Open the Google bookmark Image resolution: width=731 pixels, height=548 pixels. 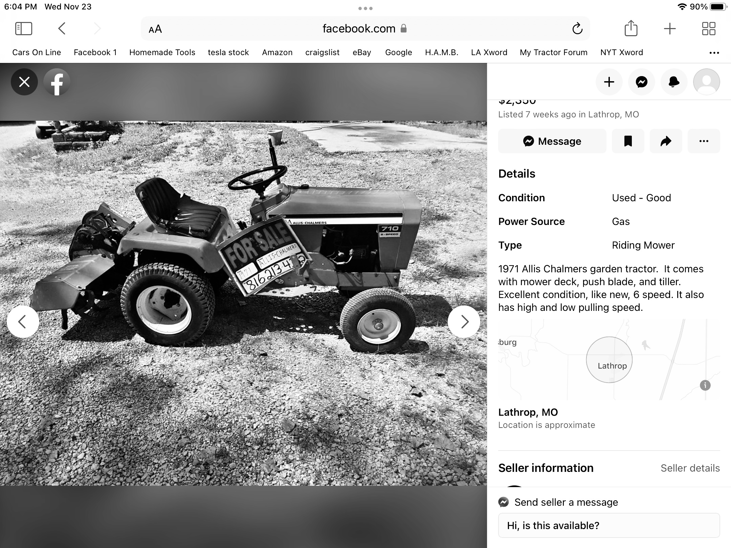click(x=399, y=52)
